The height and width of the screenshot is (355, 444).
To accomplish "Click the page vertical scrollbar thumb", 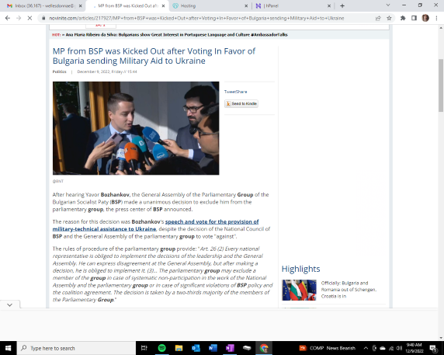I will point(441,85).
